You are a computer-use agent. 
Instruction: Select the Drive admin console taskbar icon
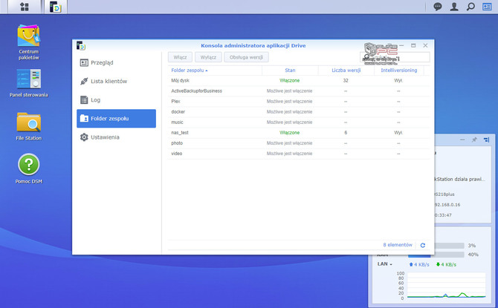click(55, 7)
